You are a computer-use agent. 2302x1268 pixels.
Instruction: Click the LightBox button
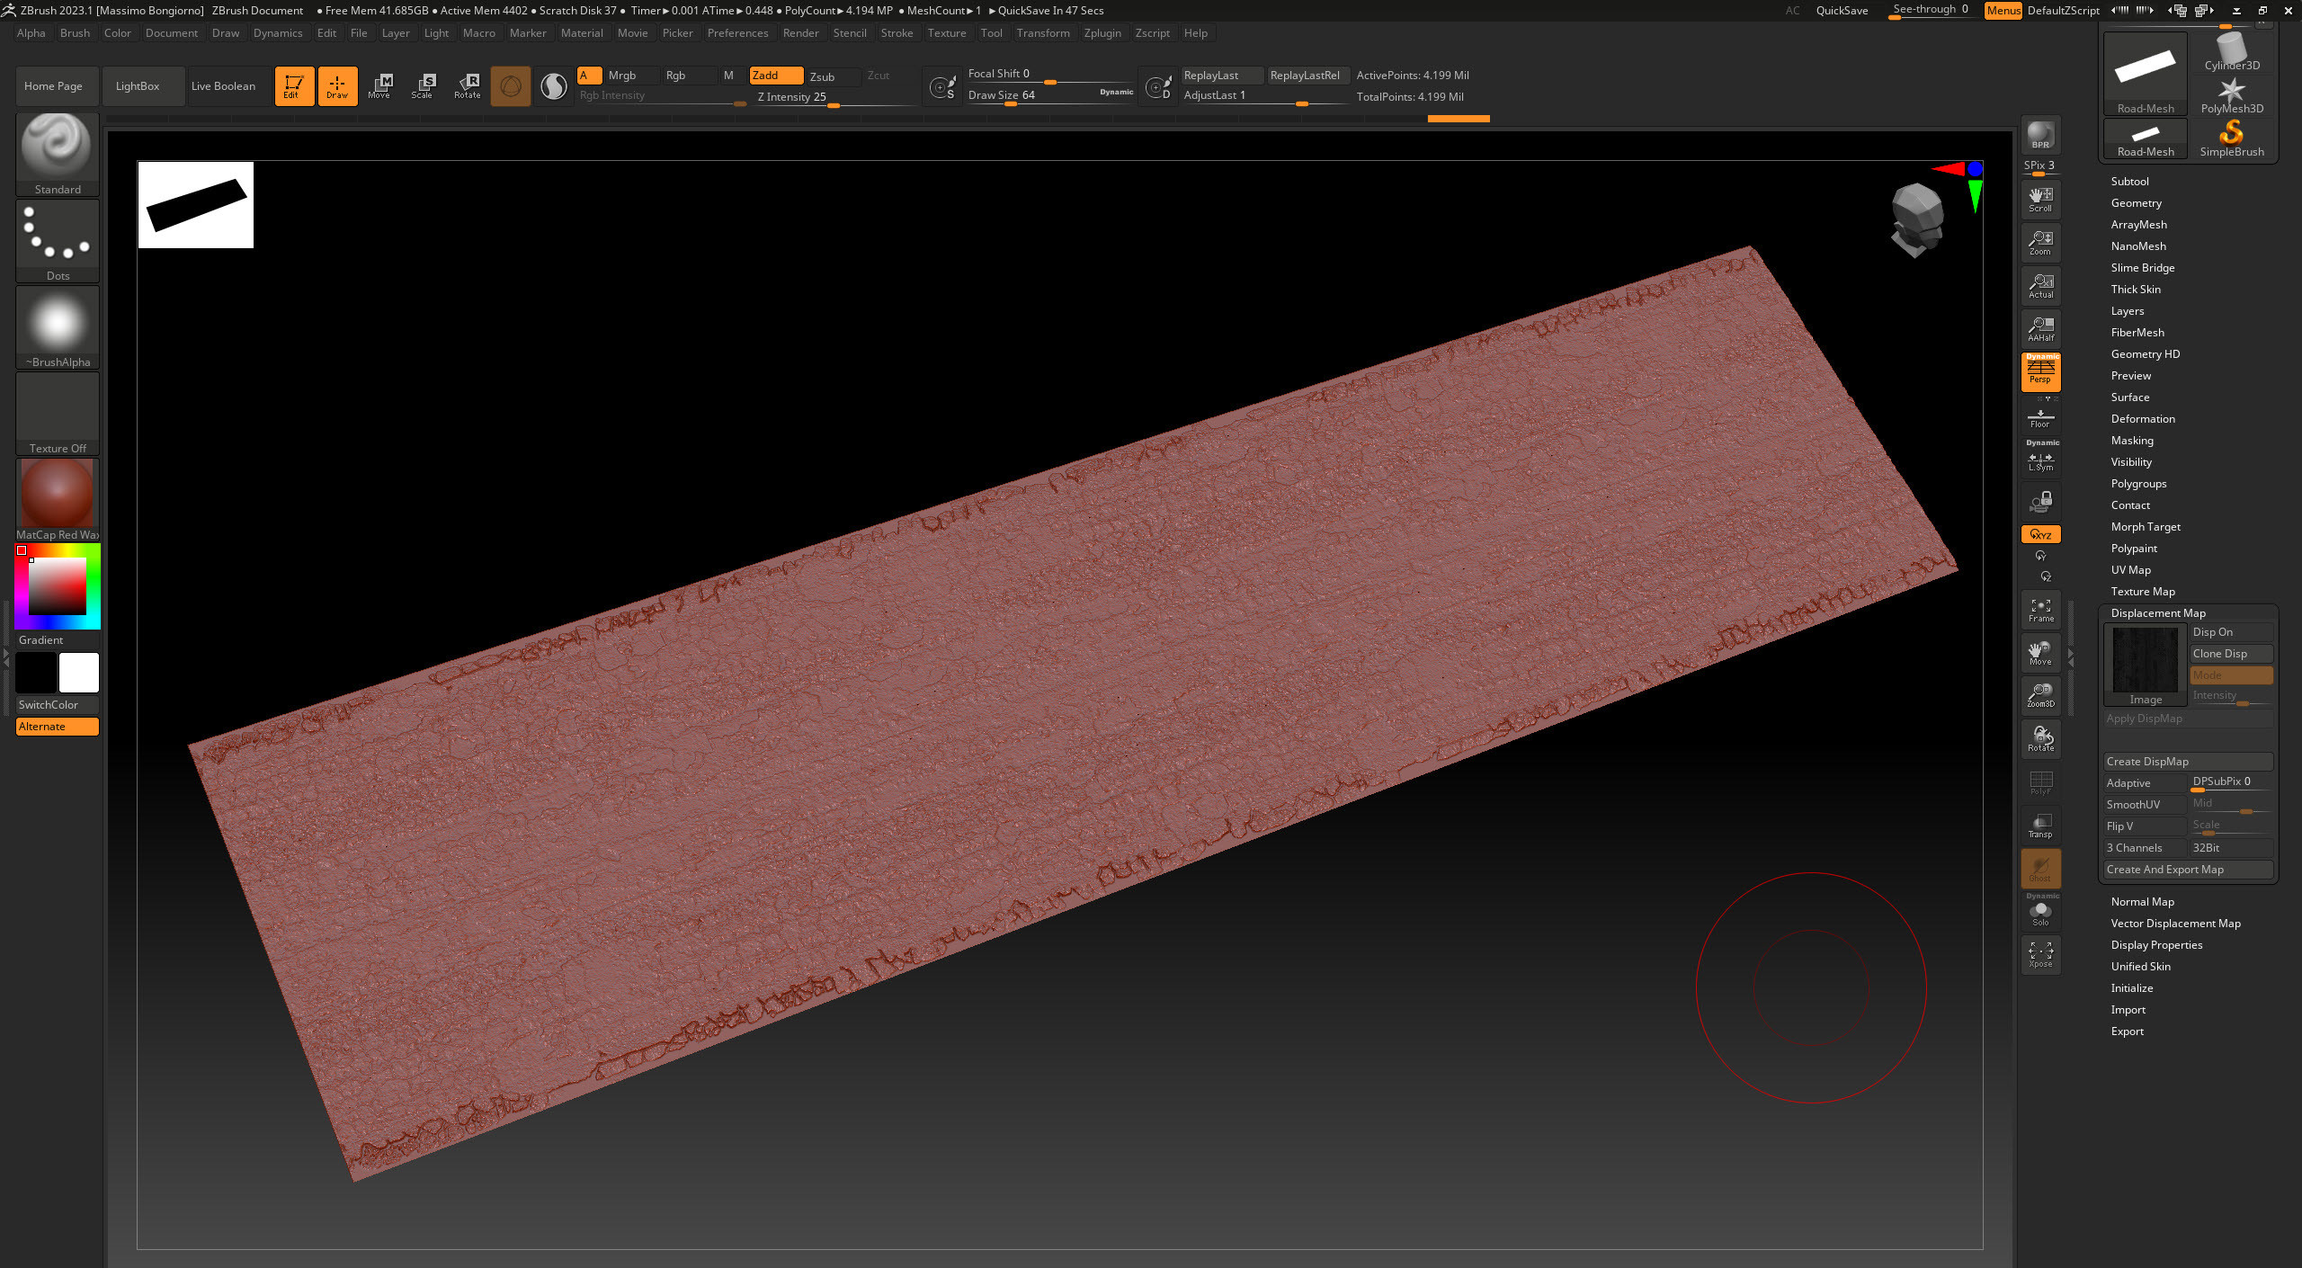pos(143,86)
